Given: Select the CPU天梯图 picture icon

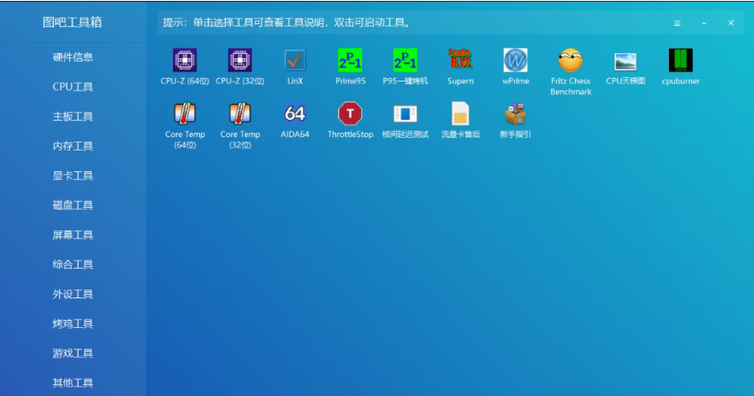Looking at the screenshot, I should coord(626,62).
